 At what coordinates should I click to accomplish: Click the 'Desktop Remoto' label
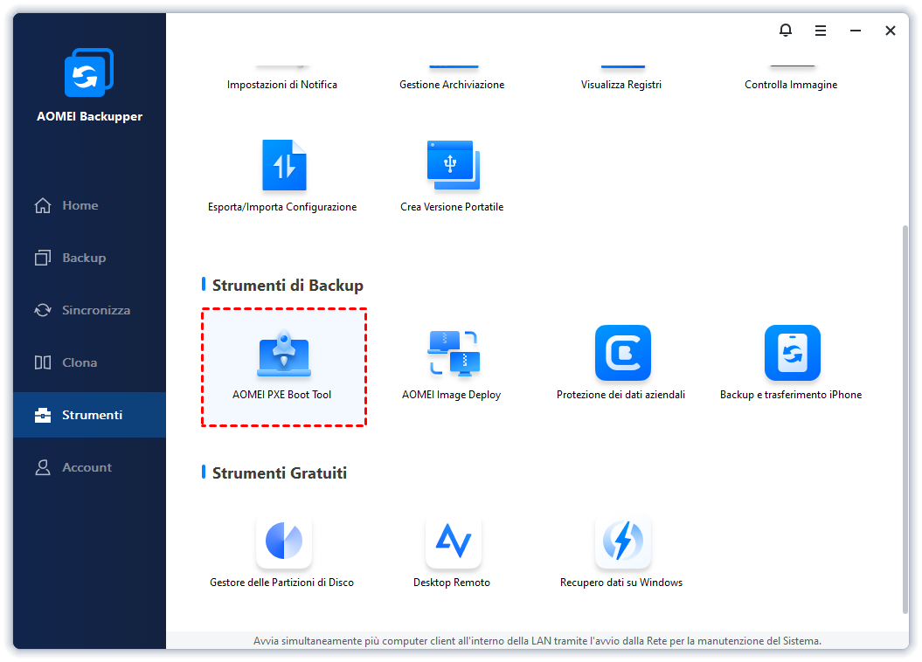[452, 583]
